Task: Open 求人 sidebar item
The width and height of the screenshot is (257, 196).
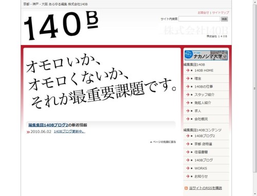Action: click(x=206, y=111)
